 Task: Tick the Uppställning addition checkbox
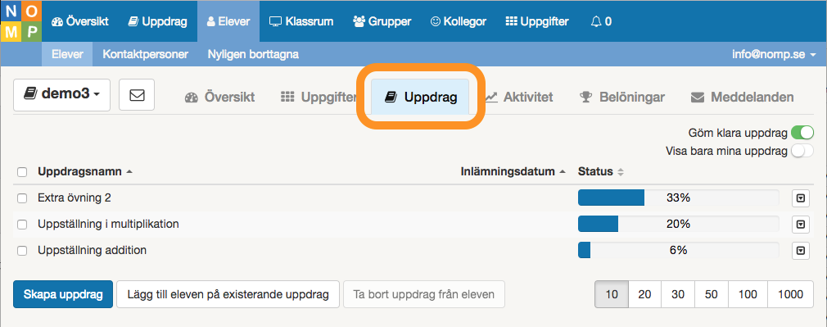point(22,251)
